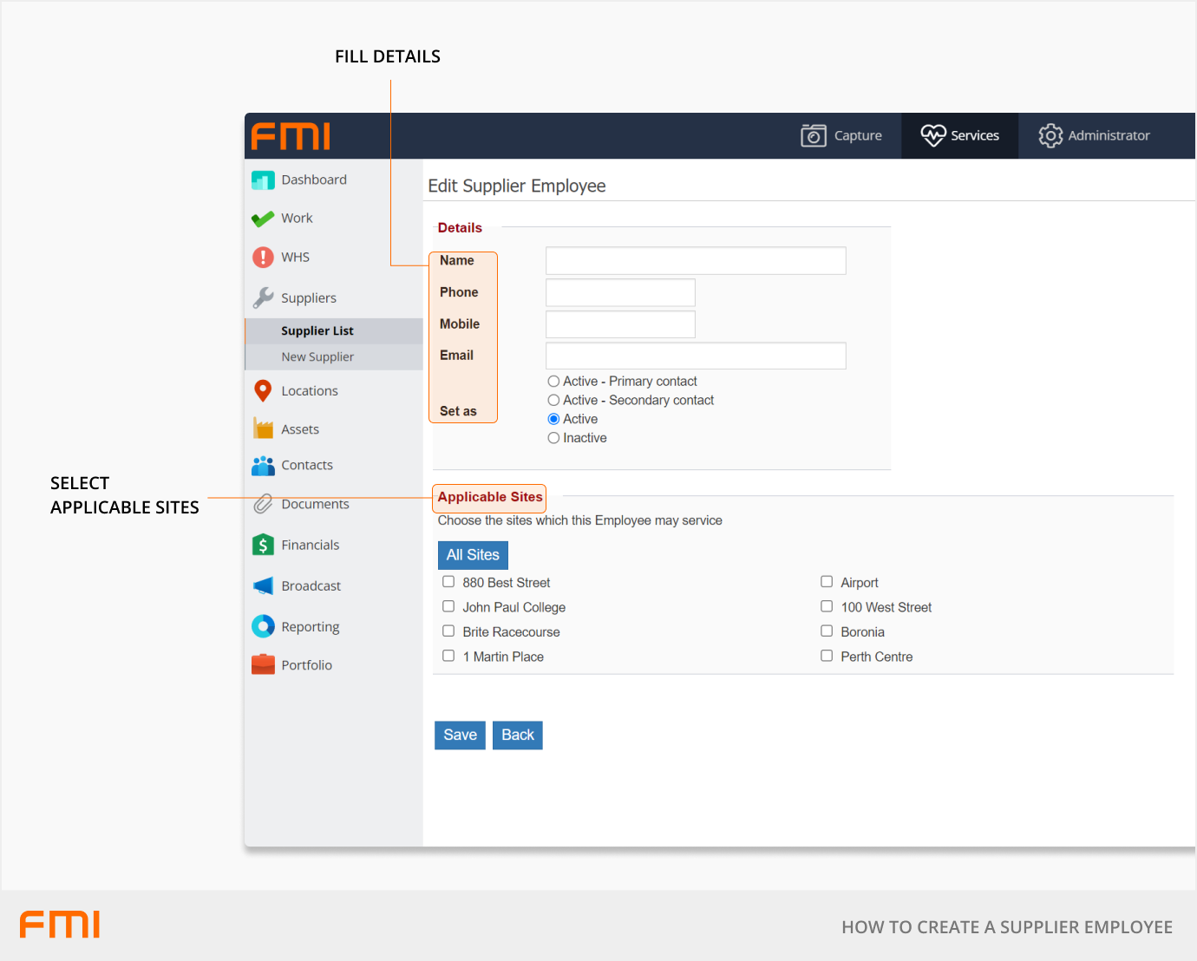Open the Services tab in header
This screenshot has width=1197, height=961.
point(959,136)
